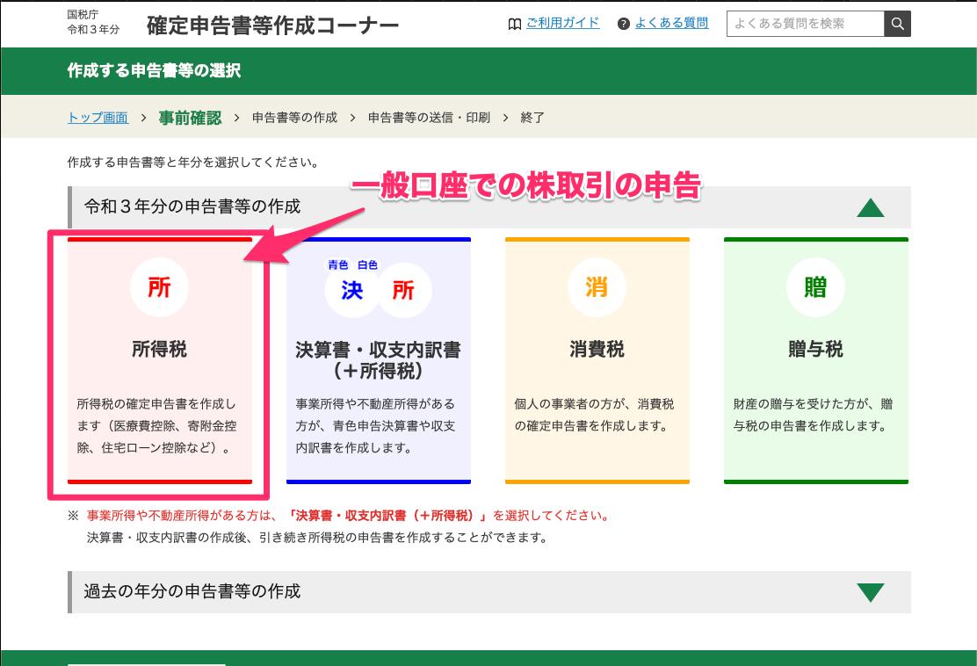
Task: Click the question mark icon beside よくある質問
Action: (623, 25)
